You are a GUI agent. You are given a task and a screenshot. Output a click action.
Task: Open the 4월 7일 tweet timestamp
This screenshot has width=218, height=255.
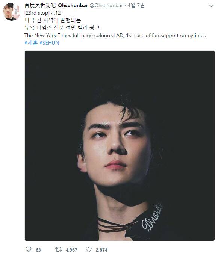click(x=136, y=5)
